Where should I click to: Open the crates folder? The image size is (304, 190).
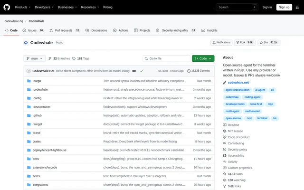pos(37,142)
